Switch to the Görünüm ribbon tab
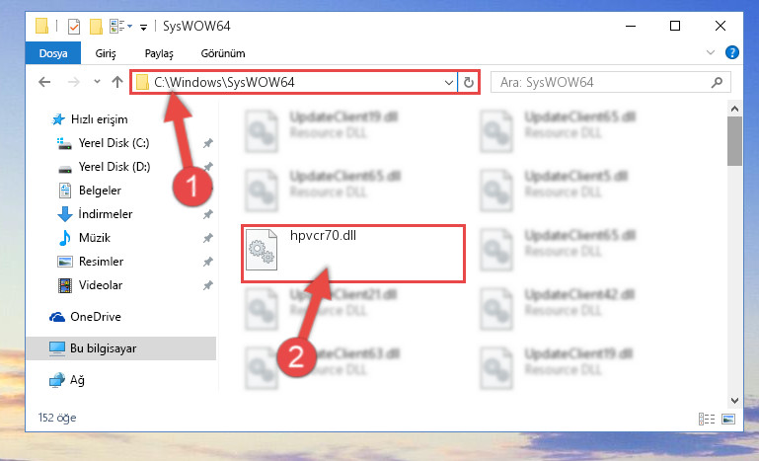 [x=223, y=53]
